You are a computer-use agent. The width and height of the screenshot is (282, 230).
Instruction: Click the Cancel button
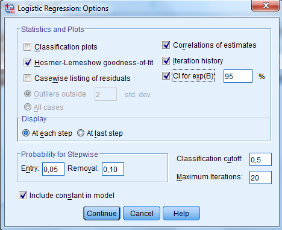[x=142, y=213]
